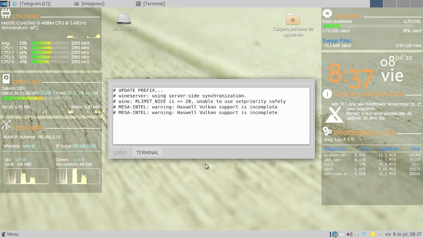Click the gears icon beside PROCESSES & LOAD
Image resolution: width=423 pixels, height=238 pixels.
pos(327,132)
